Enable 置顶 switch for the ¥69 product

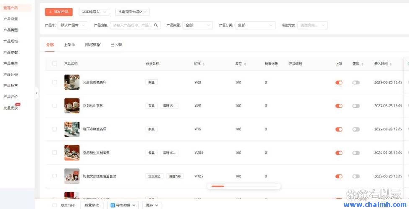(356, 82)
